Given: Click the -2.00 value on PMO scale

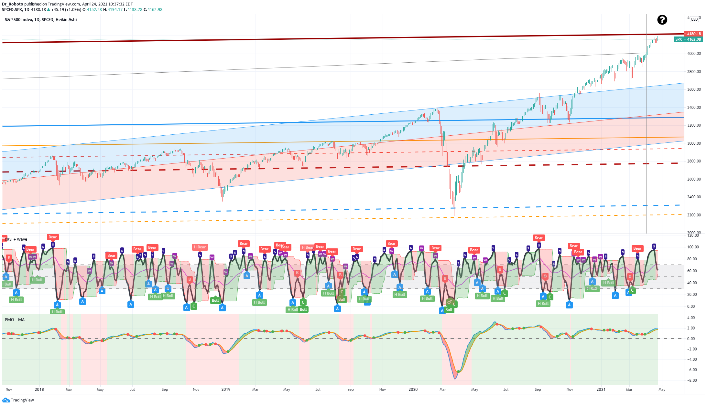Looking at the screenshot, I should point(692,349).
